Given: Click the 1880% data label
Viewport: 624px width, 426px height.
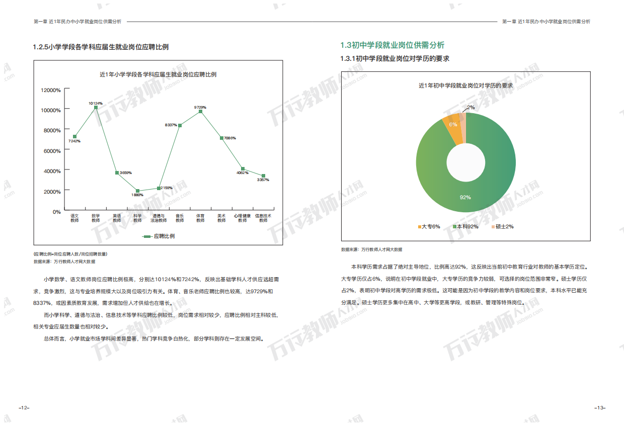Looking at the screenshot, I should tap(137, 195).
